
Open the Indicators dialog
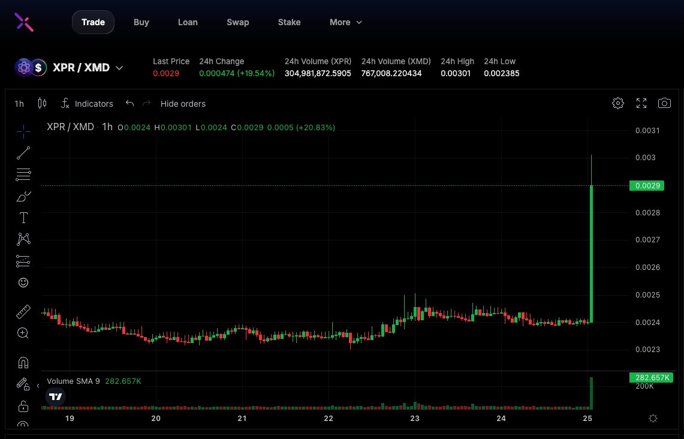tap(87, 104)
